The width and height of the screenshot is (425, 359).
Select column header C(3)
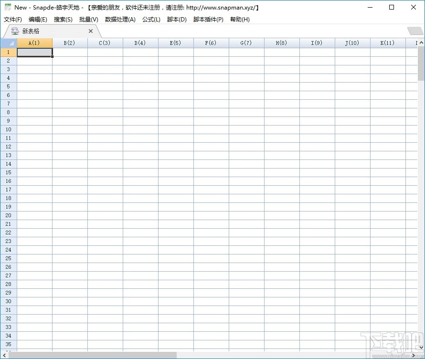coord(105,43)
